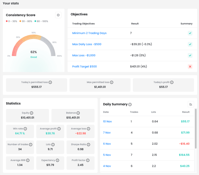Screen dimensions: 199x175
Task: Click the red 0 - 30% legend dot
Action: click(x=7, y=21)
